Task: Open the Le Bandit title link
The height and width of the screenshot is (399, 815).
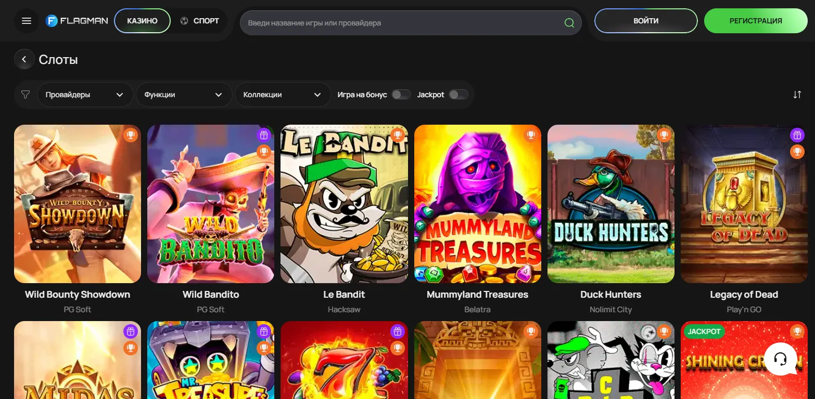Action: tap(344, 295)
